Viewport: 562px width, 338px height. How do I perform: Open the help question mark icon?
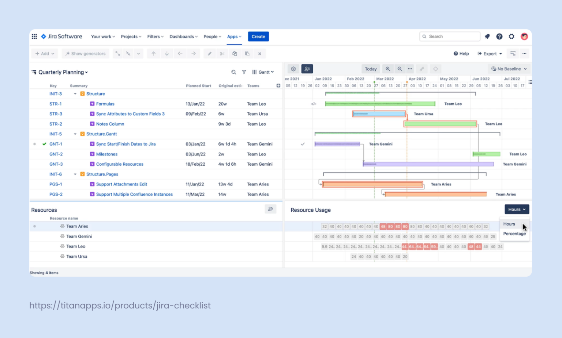[499, 37]
